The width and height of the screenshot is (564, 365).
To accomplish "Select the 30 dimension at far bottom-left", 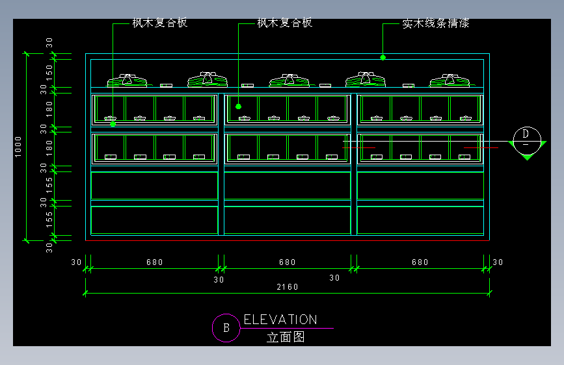I will [x=76, y=262].
